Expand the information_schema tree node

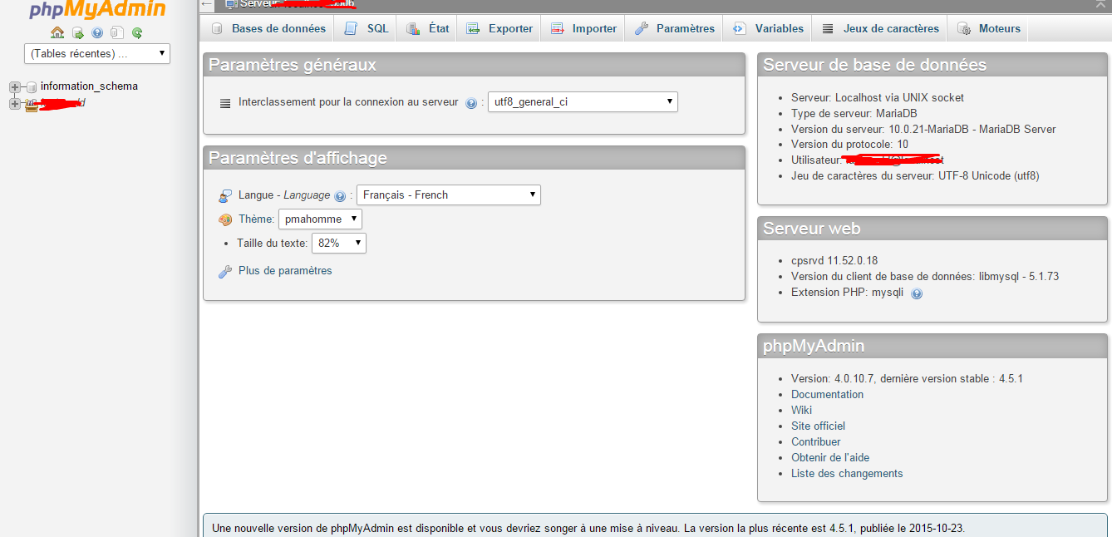point(14,86)
